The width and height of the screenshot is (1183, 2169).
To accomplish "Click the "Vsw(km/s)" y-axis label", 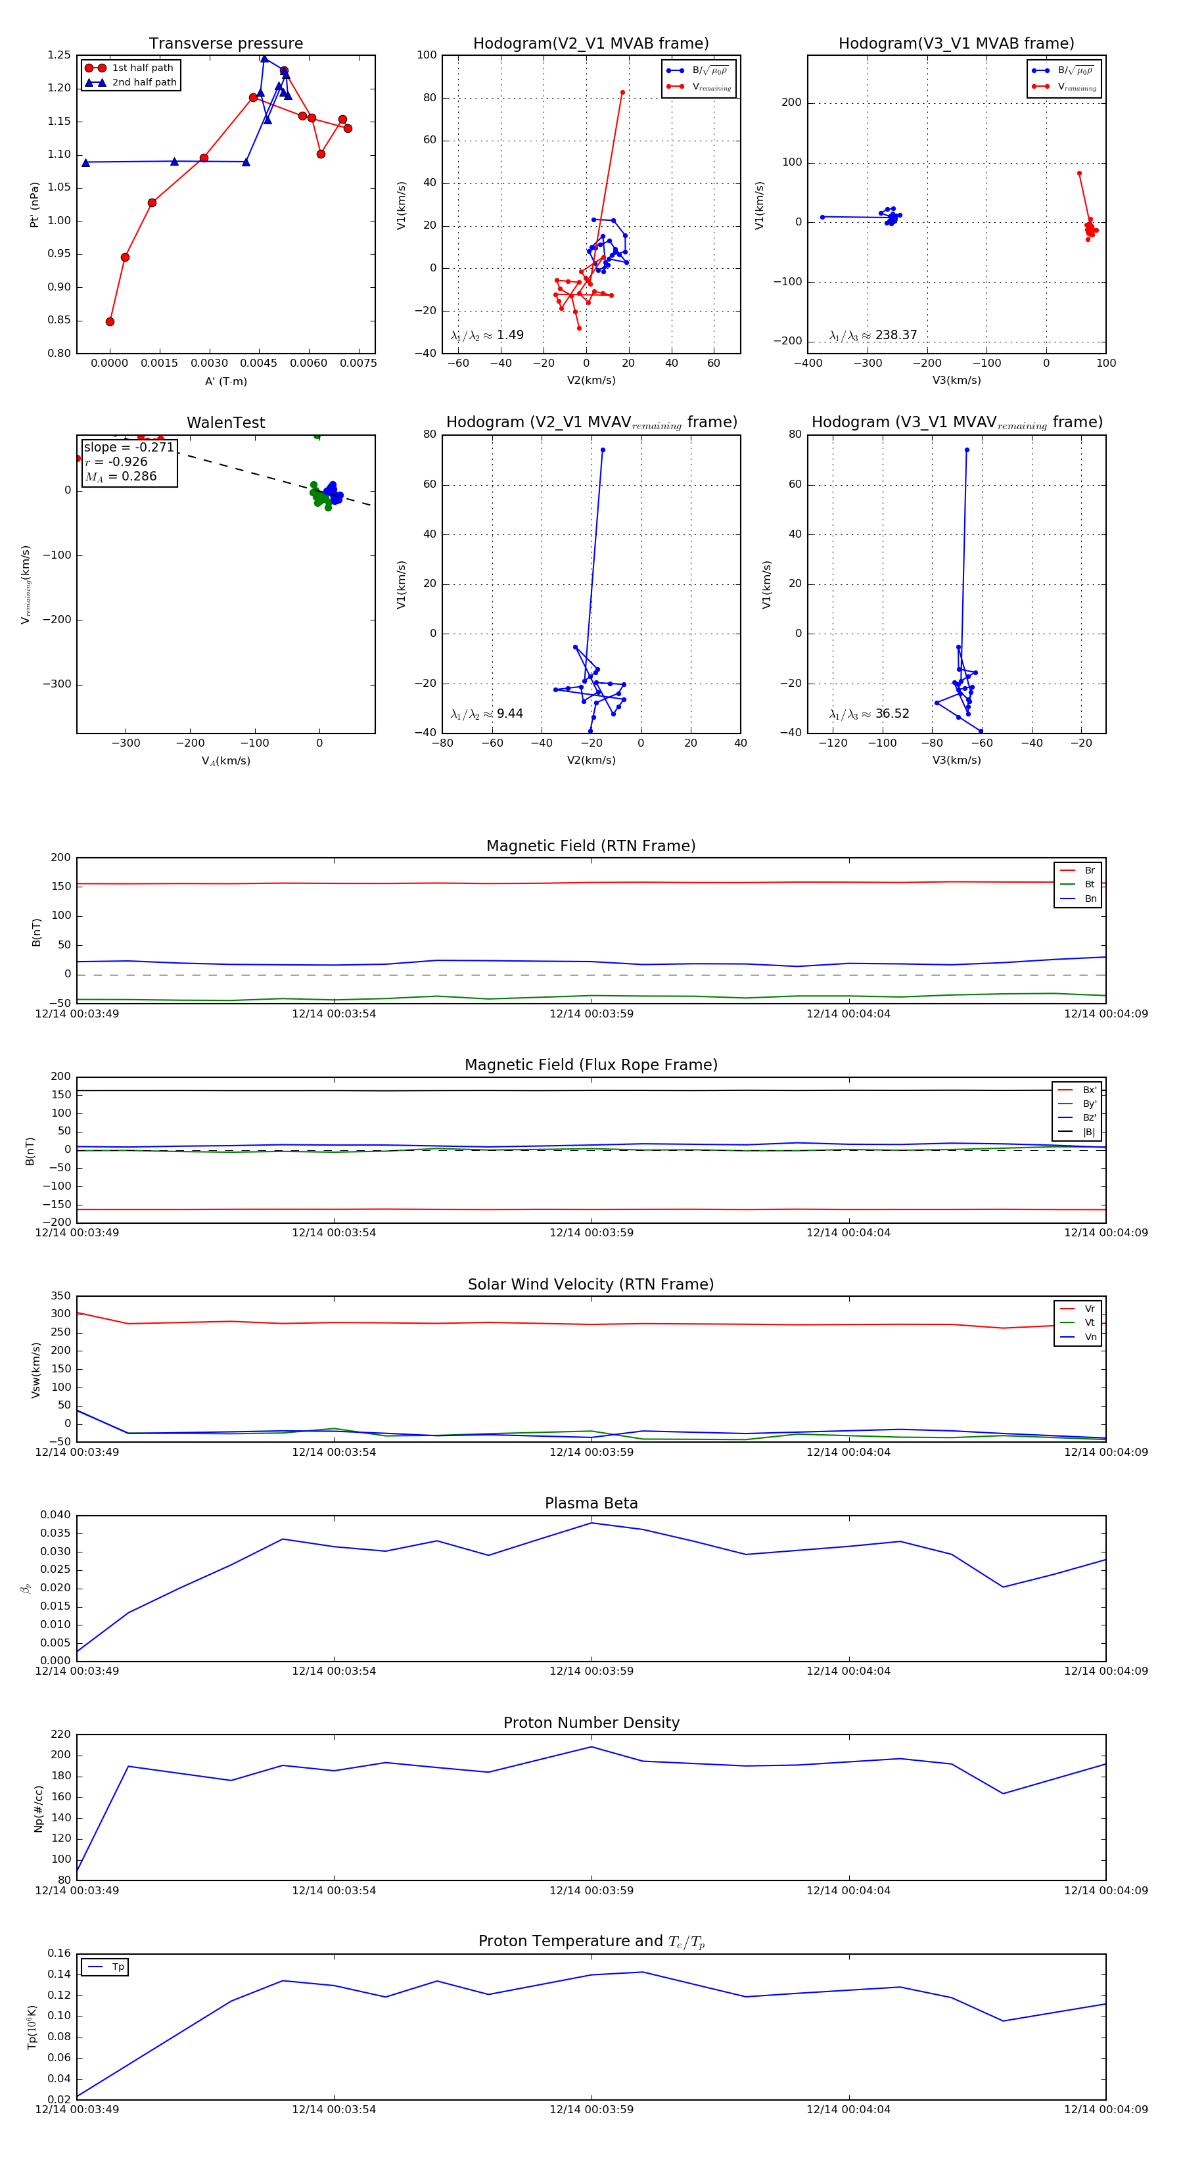I will point(35,1371).
